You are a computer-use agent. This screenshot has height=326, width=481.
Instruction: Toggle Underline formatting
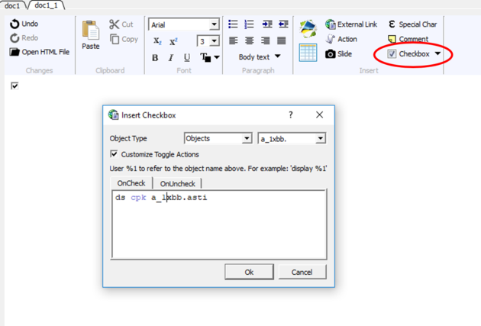[x=186, y=57]
